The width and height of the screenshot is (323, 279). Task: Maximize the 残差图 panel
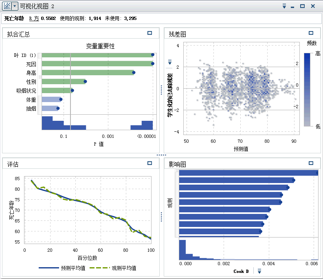[311, 33]
